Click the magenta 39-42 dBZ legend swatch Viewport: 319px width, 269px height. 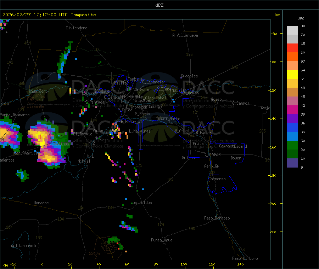coord(292,110)
